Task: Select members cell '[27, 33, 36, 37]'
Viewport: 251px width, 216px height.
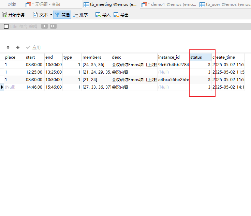Action: tap(97, 87)
